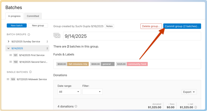Switch to the Committed tab
The image size is (207, 111).
coord(33,16)
